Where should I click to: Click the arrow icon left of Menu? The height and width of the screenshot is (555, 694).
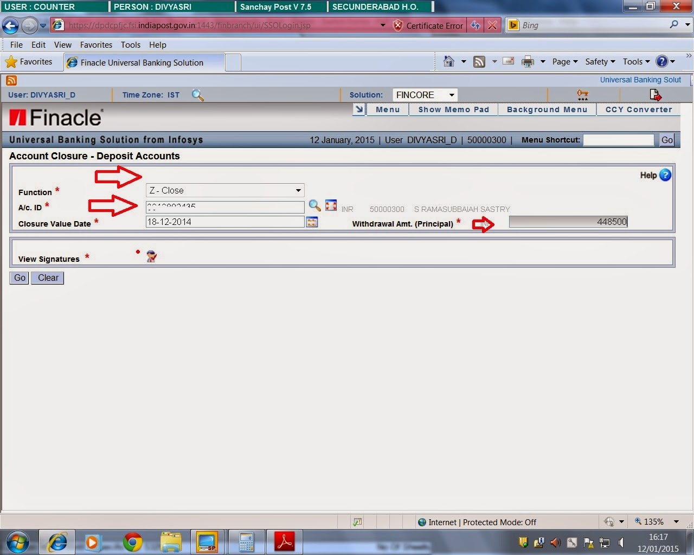coord(359,109)
